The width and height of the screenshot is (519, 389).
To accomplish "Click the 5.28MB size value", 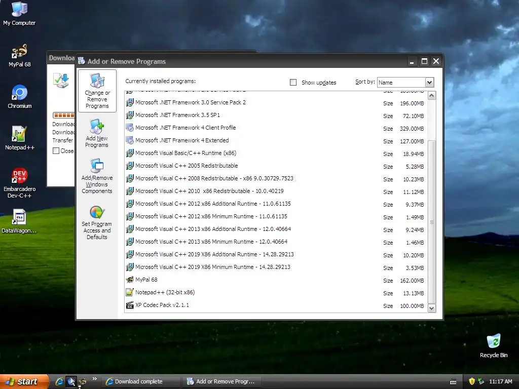I will tap(415, 167).
